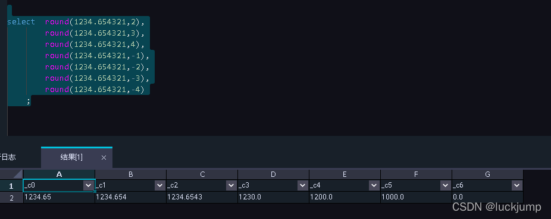
Task: Click the cell containing 1000.0
Action: point(416,197)
